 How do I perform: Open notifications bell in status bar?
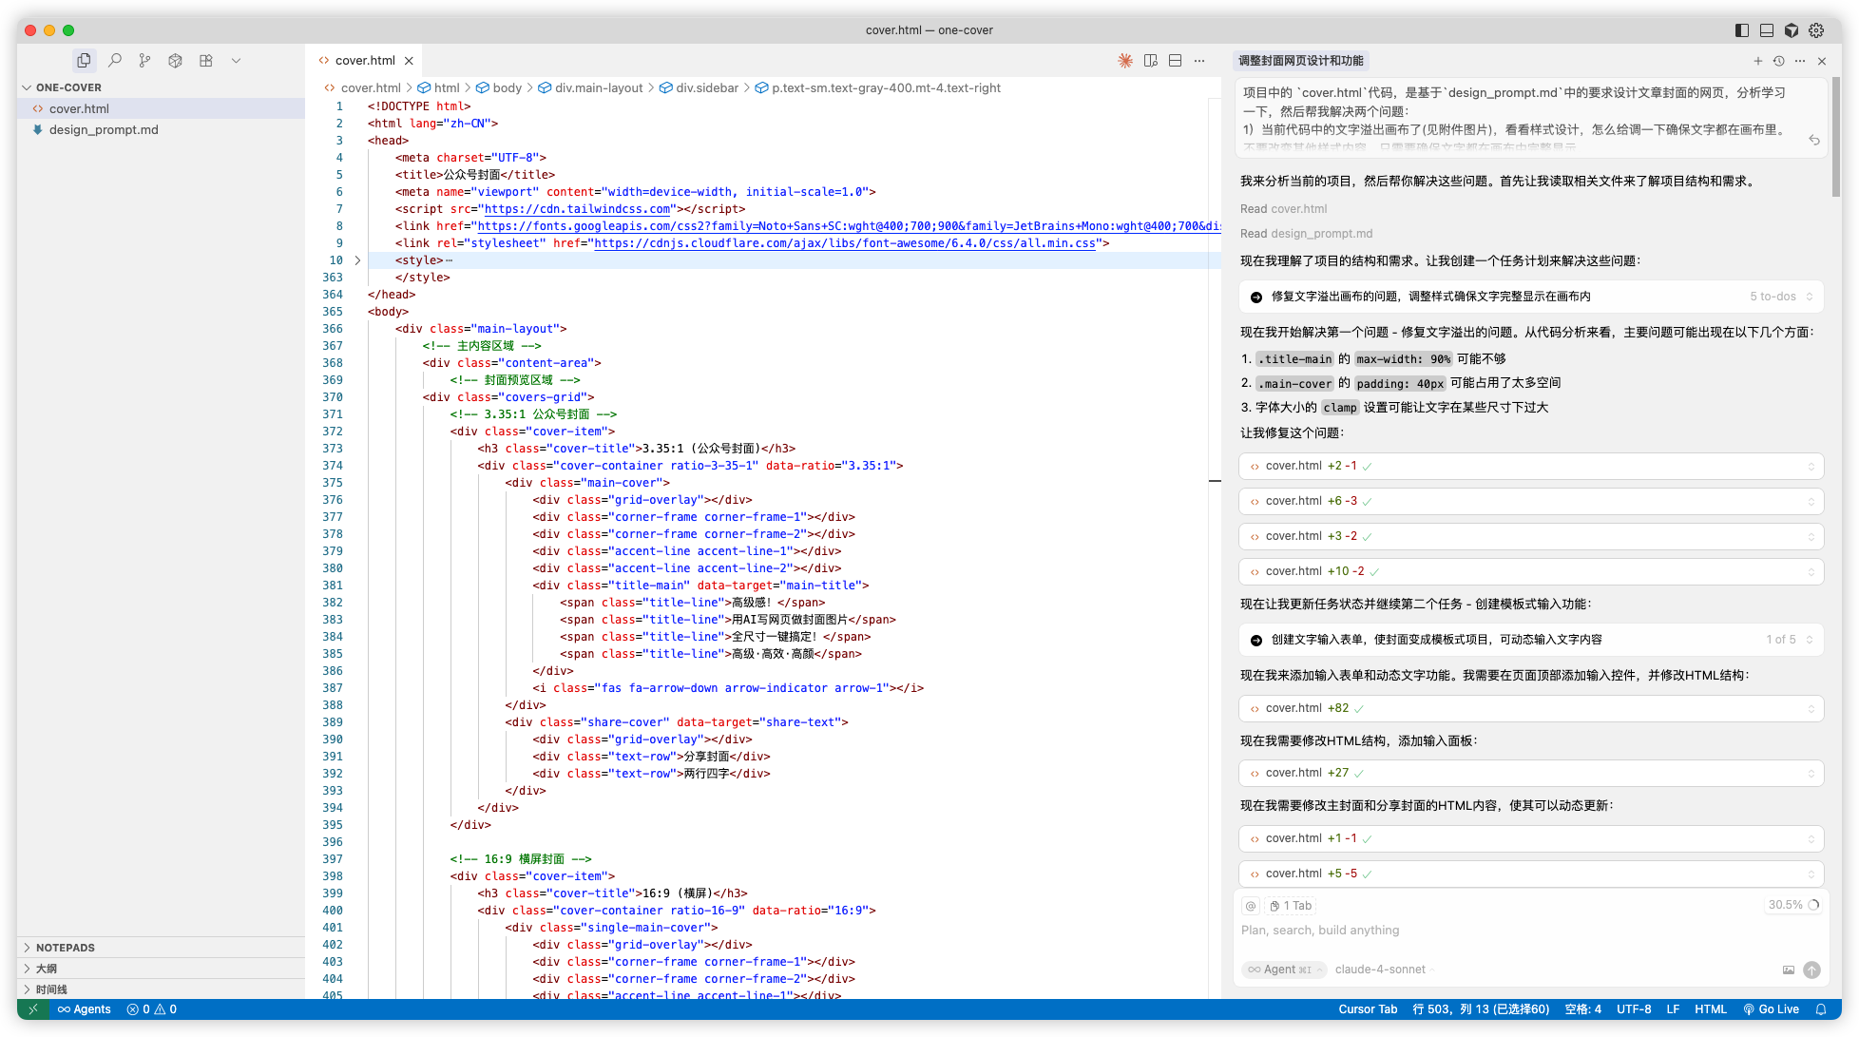click(x=1821, y=1009)
